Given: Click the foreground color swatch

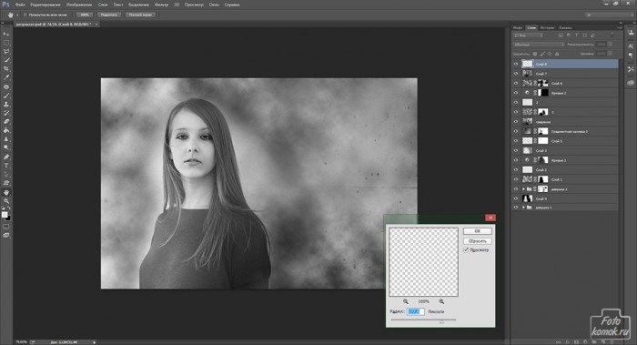Looking at the screenshot, I should (x=5, y=215).
